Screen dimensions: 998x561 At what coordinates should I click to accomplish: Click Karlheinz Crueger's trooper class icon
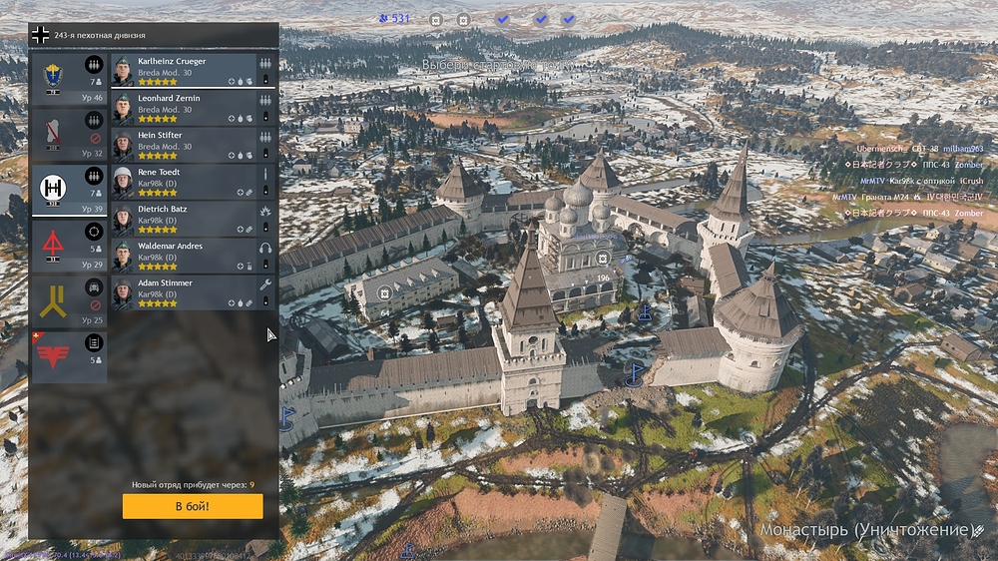pyautogui.click(x=264, y=63)
